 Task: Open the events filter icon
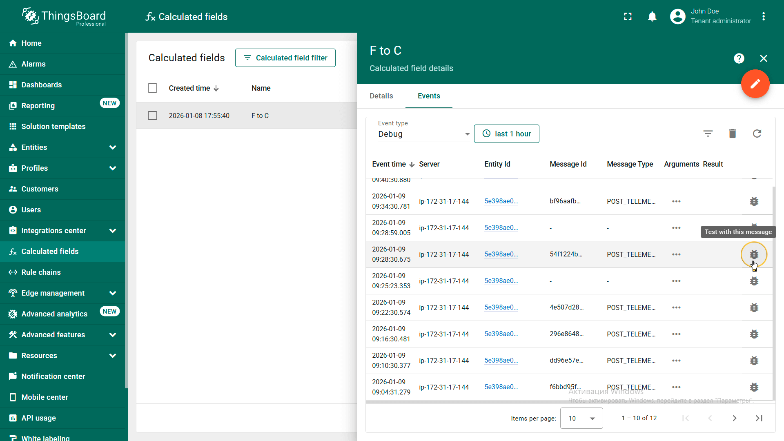[x=708, y=134]
